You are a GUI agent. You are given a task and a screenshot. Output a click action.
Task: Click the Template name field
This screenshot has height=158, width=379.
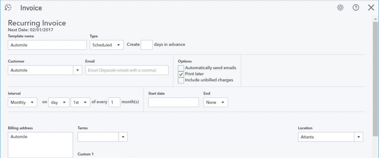pyautogui.click(x=47, y=45)
